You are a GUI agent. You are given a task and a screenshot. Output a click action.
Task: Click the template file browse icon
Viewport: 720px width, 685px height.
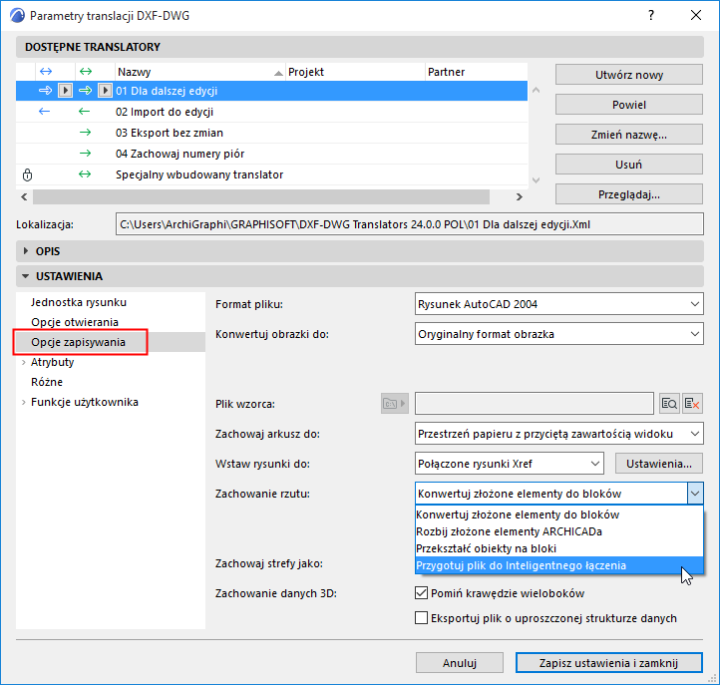[669, 404]
